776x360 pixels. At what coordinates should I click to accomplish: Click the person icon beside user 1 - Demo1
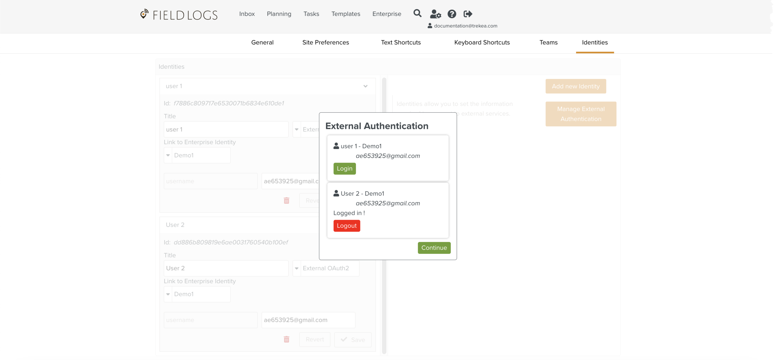point(336,146)
